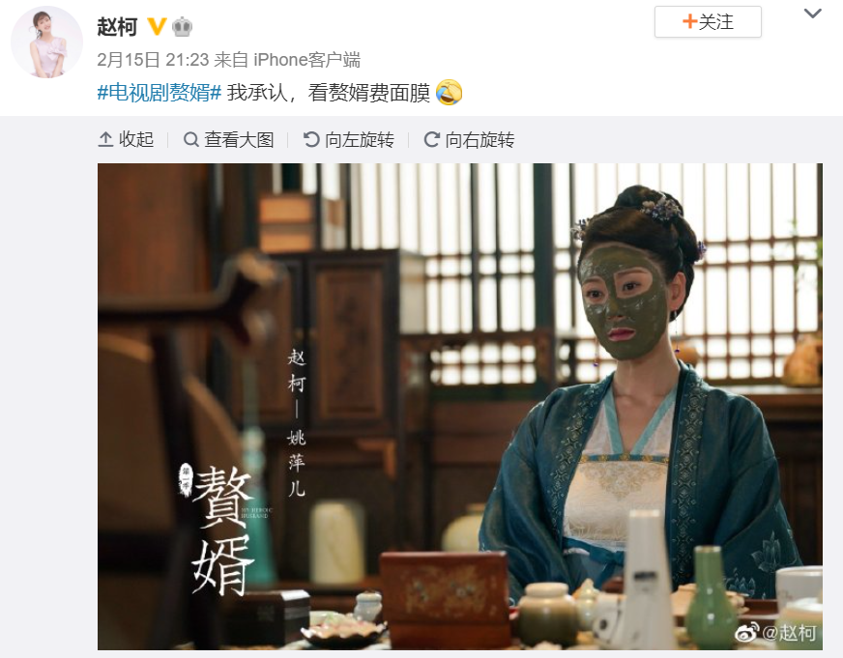The image size is (843, 658).
Task: Click the laughing-crying emoji in post
Action: [x=449, y=93]
